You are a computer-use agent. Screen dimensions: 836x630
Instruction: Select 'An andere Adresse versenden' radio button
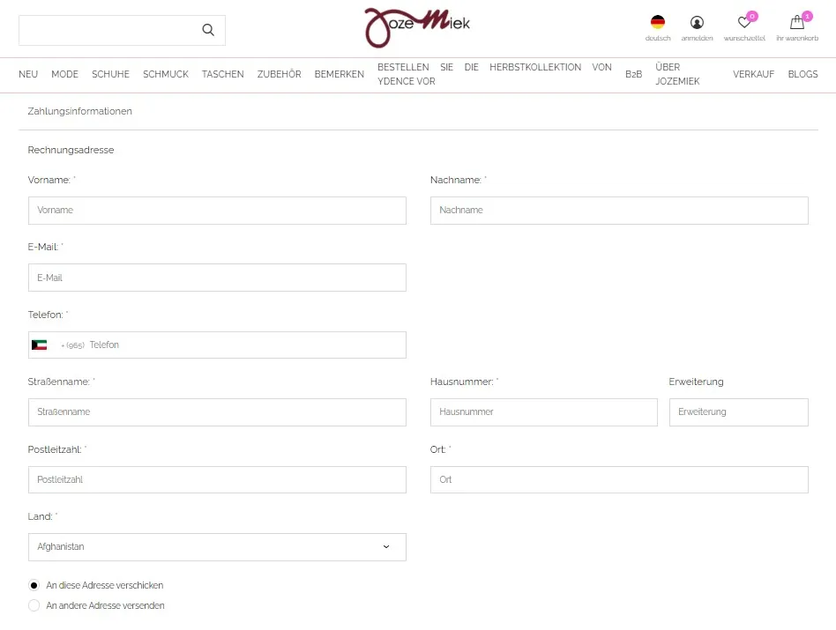[34, 605]
